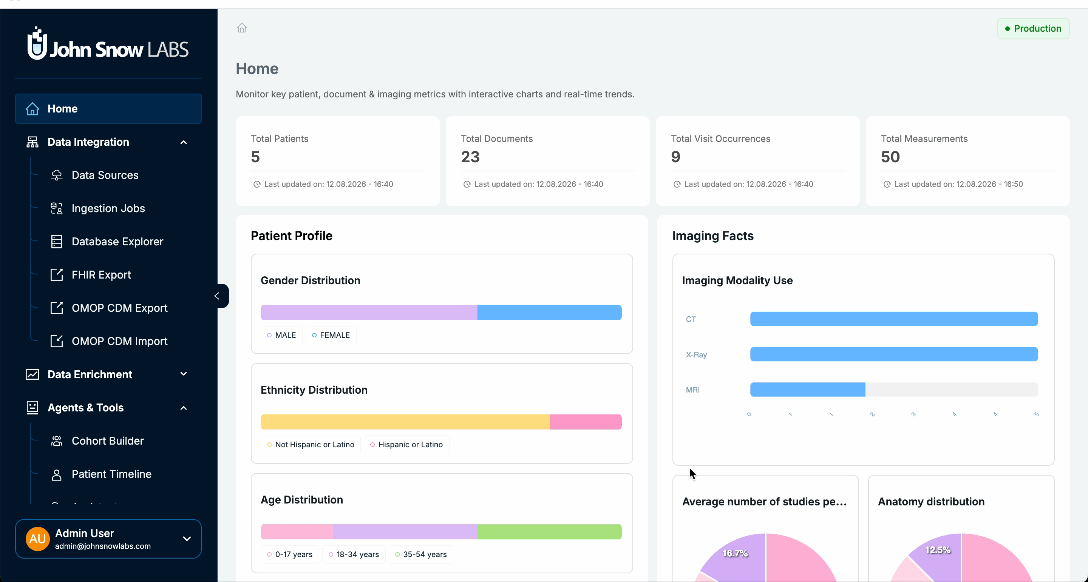Click the Agents & Tools icon

pos(32,408)
